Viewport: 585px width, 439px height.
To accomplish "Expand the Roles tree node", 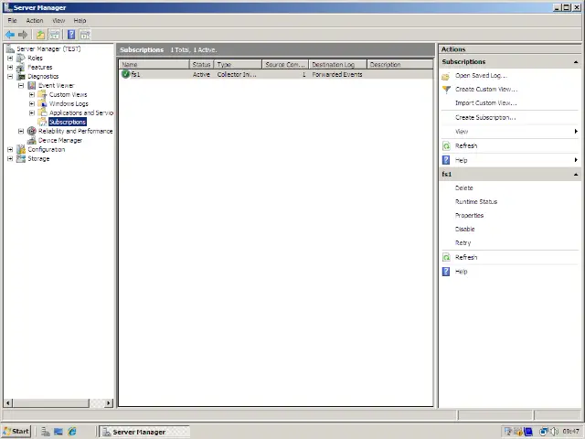I will coord(10,58).
